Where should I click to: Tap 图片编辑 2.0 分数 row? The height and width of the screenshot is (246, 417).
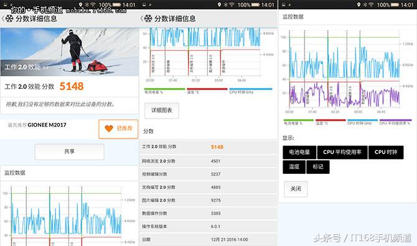[x=208, y=201]
